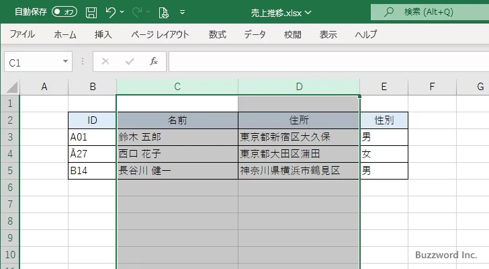Image resolution: width=489 pixels, height=269 pixels.
Task: Click cell containing 東京都大田区蒲田
Action: click(x=299, y=154)
